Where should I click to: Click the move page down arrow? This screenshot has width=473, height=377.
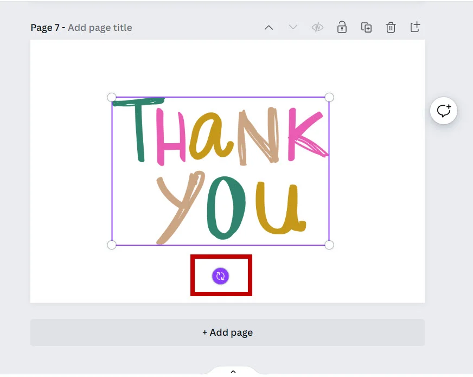pyautogui.click(x=293, y=28)
